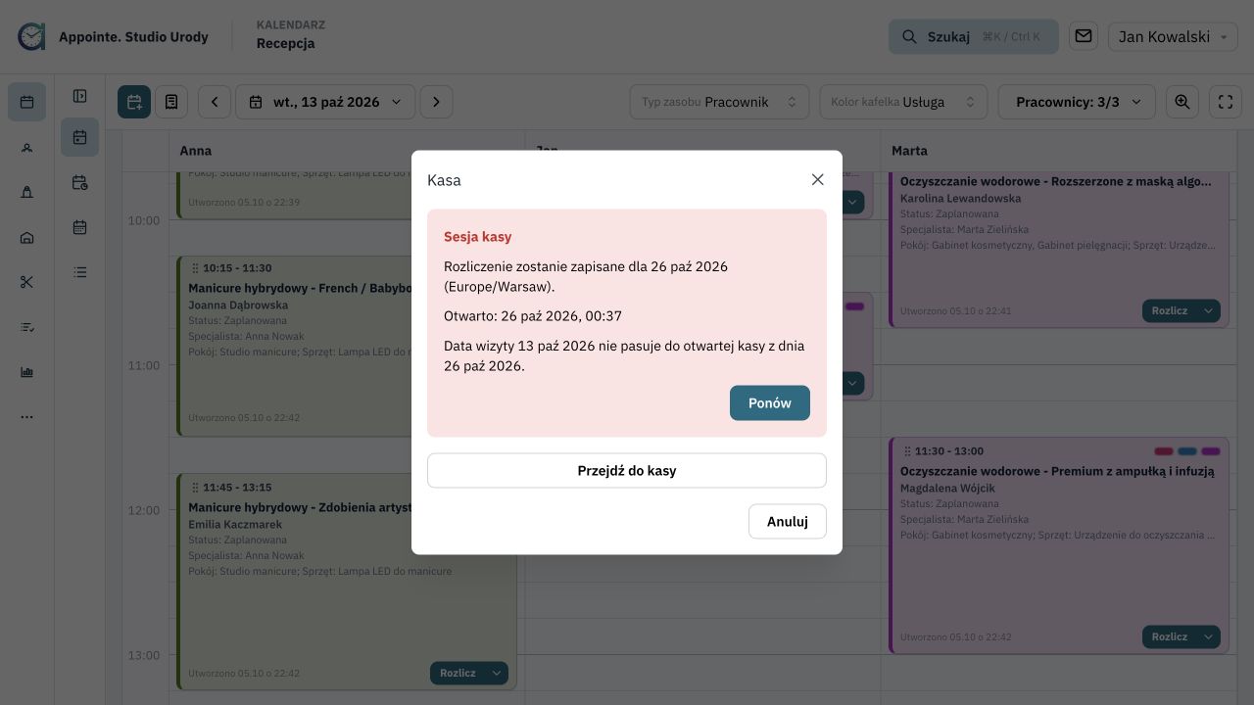The width and height of the screenshot is (1254, 705).
Task: Click Rozlicz on Magdalena Wójcik's appointment
Action: pyautogui.click(x=1170, y=636)
